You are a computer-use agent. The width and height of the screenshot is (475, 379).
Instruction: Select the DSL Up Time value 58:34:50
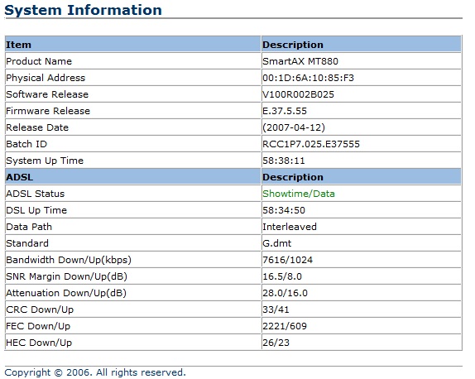[x=284, y=210]
